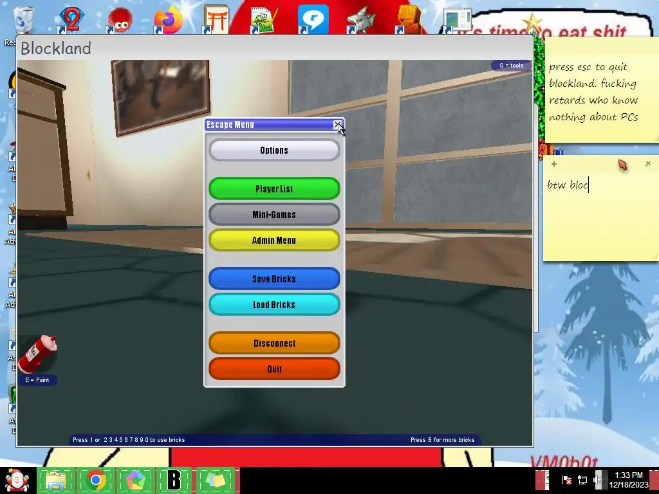659x494 pixels.
Task: Open the Mini-Games menu
Action: [x=274, y=214]
